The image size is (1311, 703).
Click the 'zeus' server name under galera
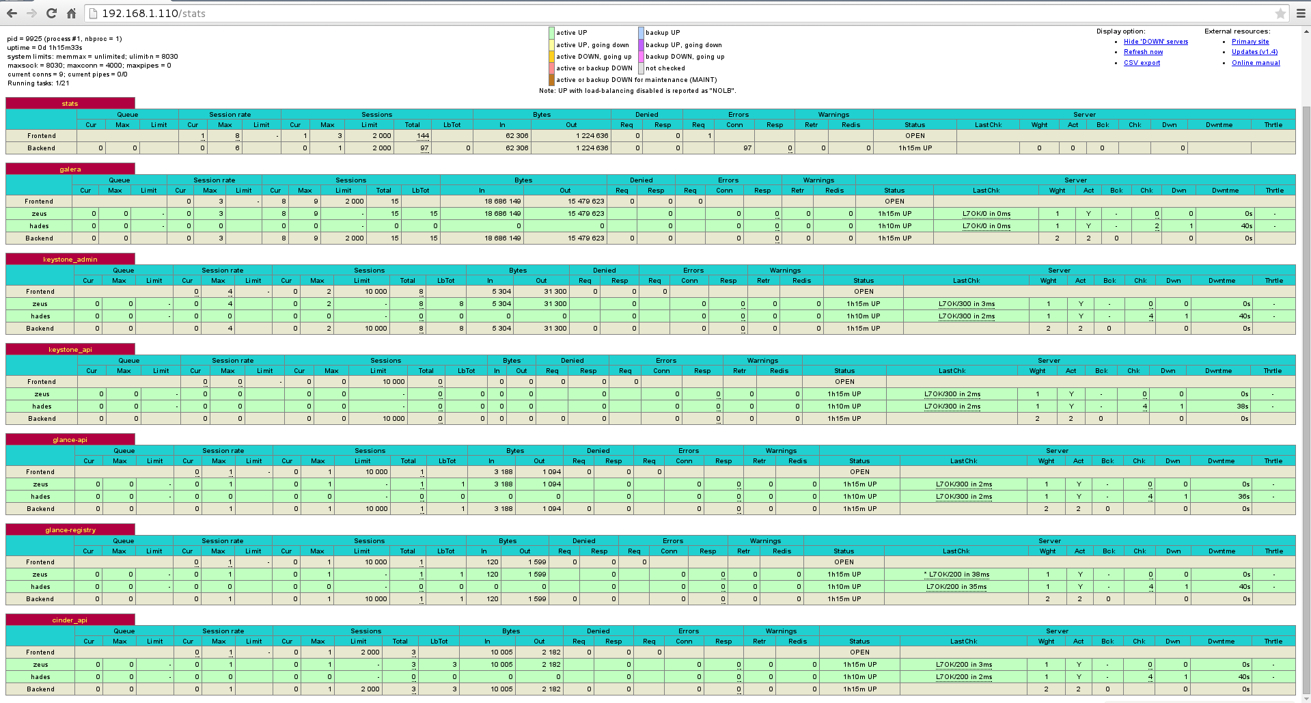coord(39,214)
